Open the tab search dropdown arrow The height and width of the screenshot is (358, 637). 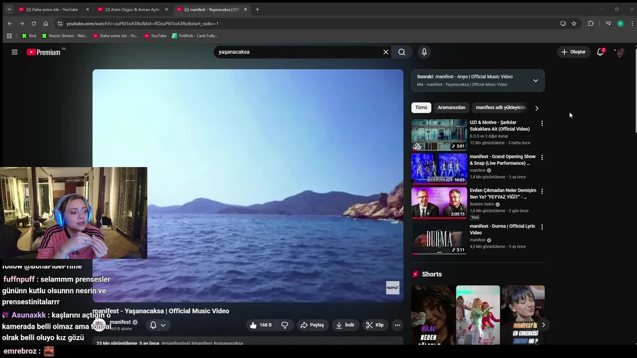[9, 9]
